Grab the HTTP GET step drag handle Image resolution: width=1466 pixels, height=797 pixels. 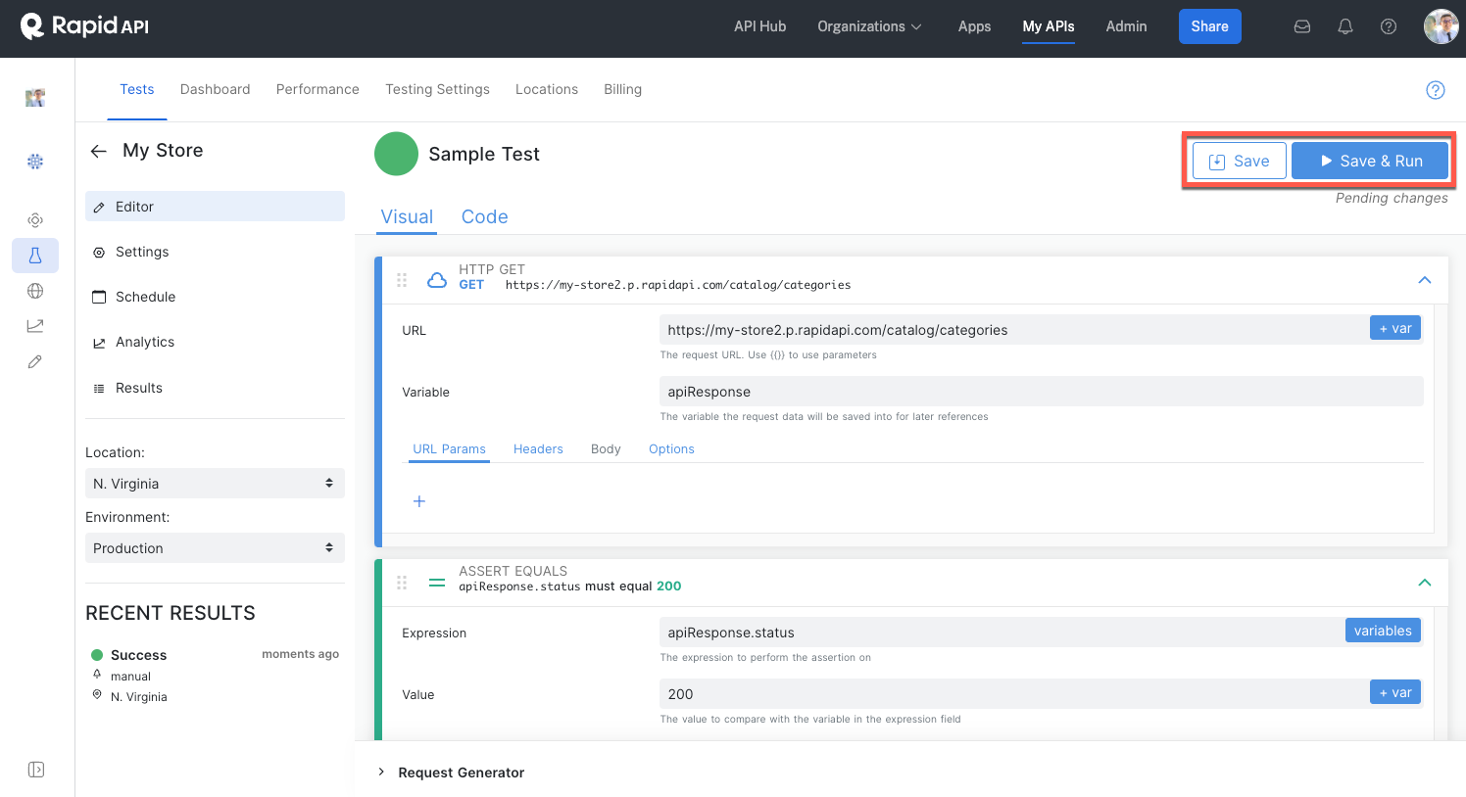(402, 280)
